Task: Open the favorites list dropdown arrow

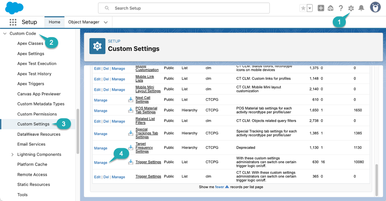Action: coord(310,8)
